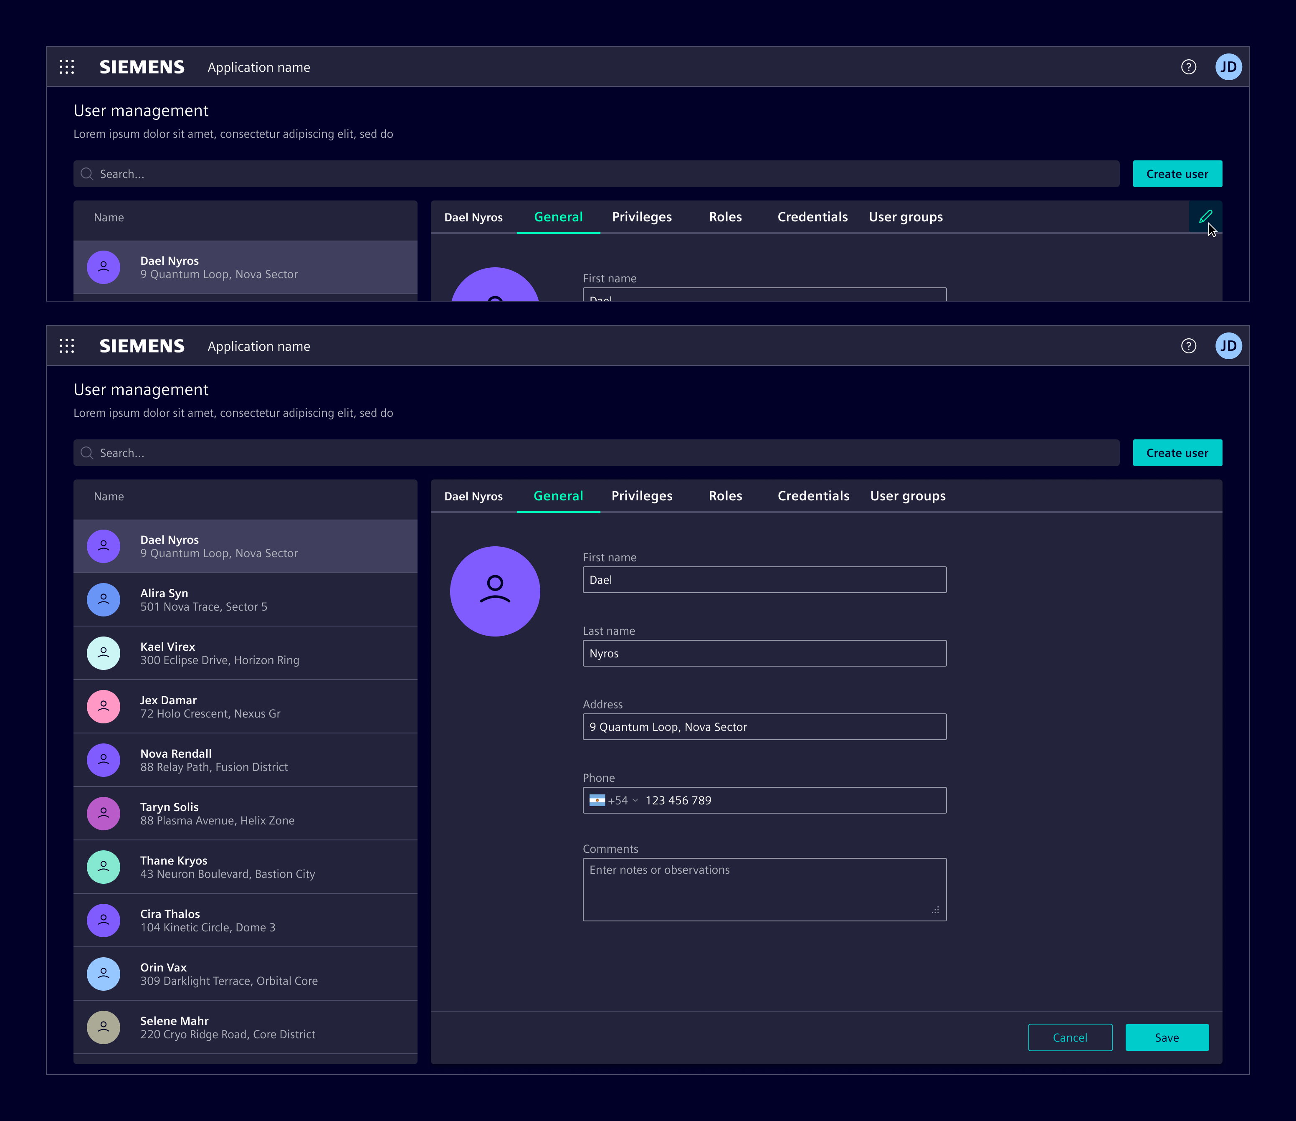Click the large purple profile avatar
The height and width of the screenshot is (1121, 1296).
(x=495, y=591)
